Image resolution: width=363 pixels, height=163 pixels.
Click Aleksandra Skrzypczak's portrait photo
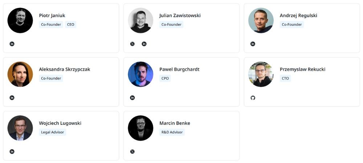20,74
